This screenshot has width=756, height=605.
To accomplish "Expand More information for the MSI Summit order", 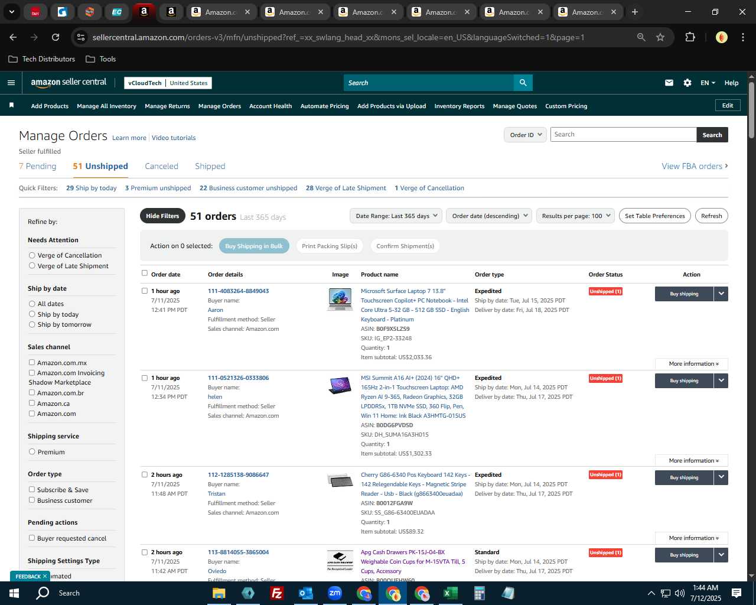I will click(x=692, y=460).
